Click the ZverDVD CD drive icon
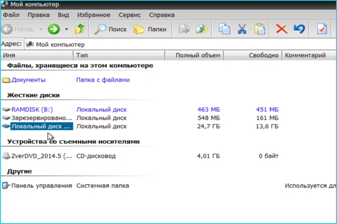 click(6, 156)
